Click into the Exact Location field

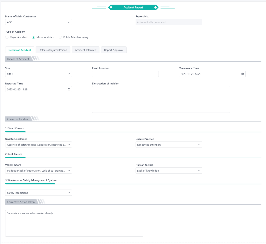click(125, 74)
